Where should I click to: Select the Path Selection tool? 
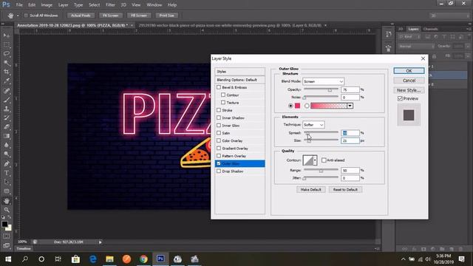pos(7,183)
